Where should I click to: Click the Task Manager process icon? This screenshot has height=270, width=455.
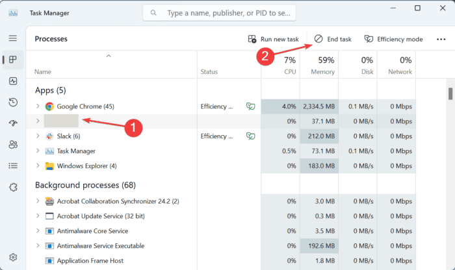[49, 151]
